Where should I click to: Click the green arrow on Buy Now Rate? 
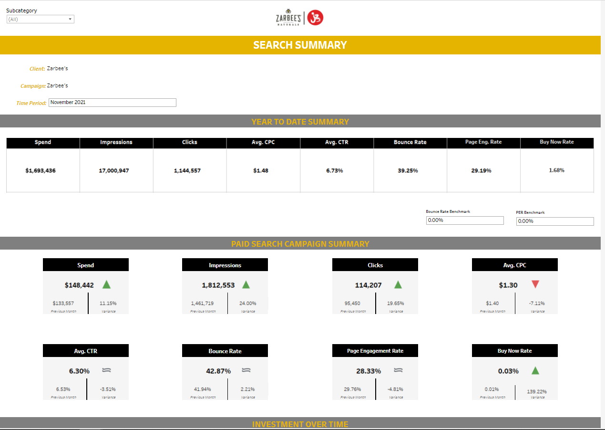point(535,370)
